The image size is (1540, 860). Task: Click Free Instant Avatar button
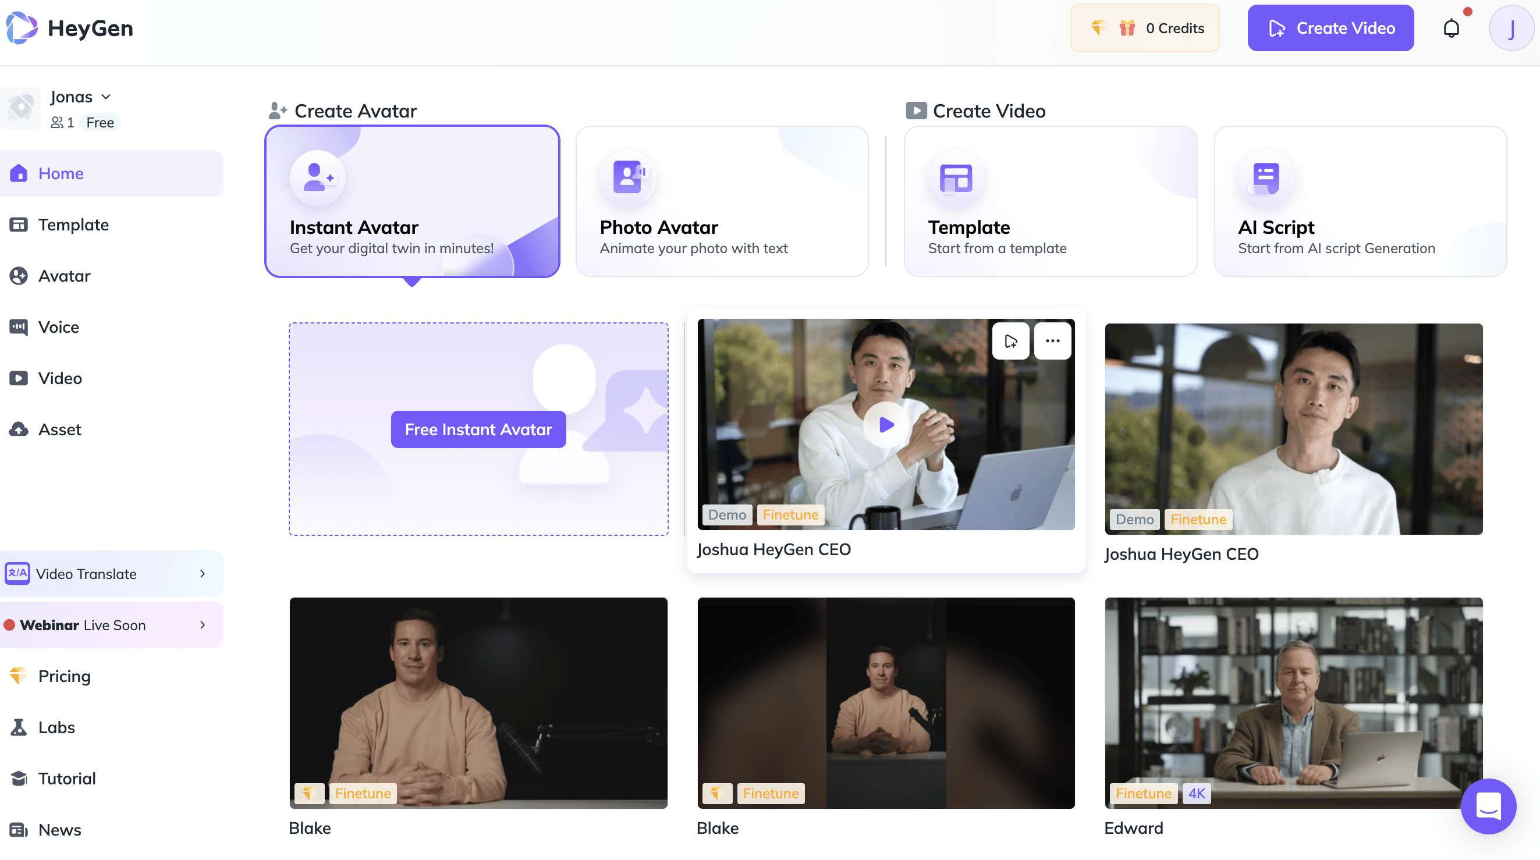478,429
